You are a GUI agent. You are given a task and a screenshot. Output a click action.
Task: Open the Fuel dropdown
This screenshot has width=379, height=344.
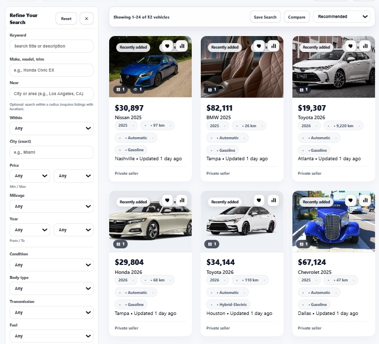pyautogui.click(x=52, y=336)
